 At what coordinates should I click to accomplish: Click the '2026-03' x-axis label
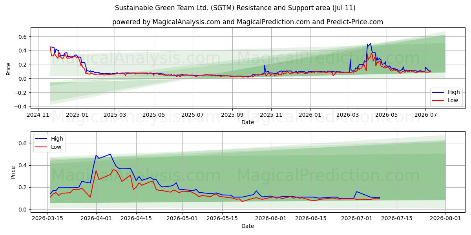(348, 115)
